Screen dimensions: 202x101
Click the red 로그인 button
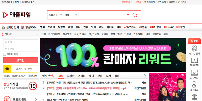coord(20,60)
